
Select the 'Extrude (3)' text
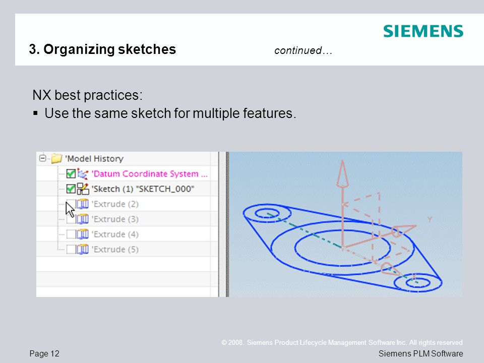point(115,219)
